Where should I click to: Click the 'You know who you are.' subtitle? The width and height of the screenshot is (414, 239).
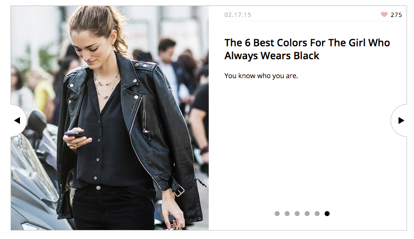[x=261, y=76]
